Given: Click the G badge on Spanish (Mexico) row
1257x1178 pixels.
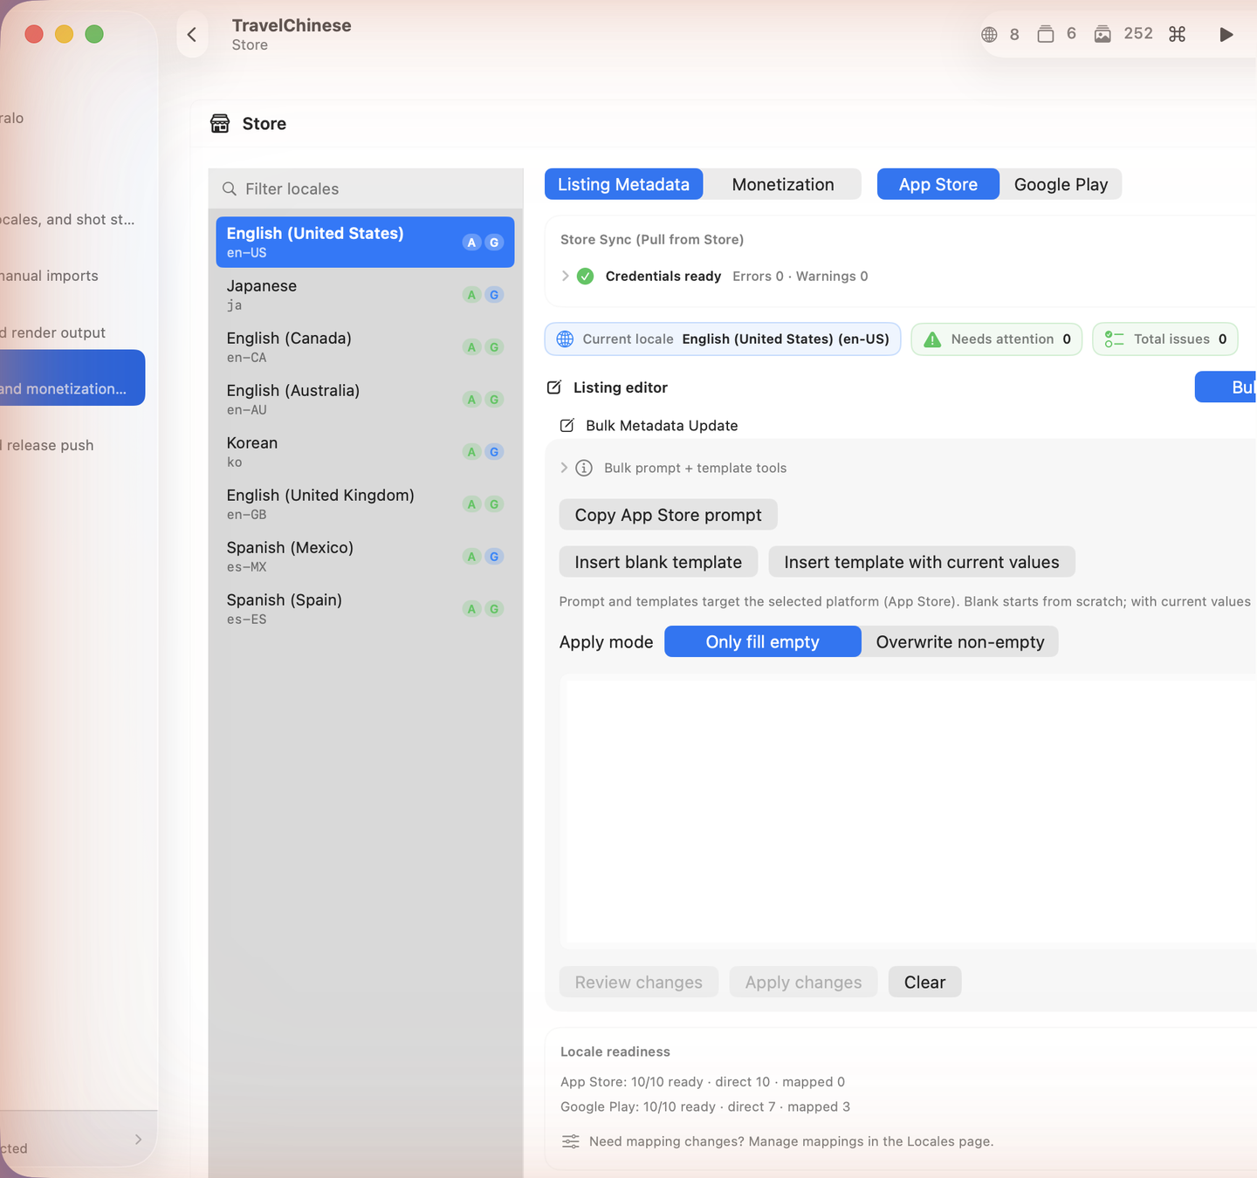Looking at the screenshot, I should (494, 557).
